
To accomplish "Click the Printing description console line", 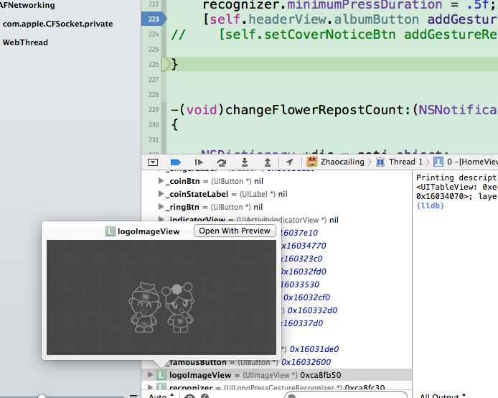I will point(456,177).
